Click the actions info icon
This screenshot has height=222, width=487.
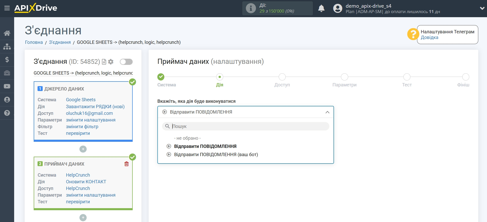pyautogui.click(x=251, y=8)
